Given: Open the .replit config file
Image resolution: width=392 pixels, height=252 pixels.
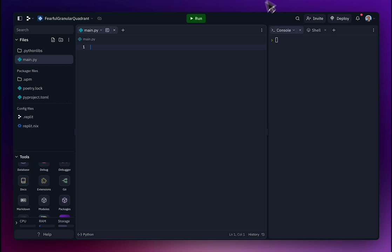Looking at the screenshot, I should [44, 117].
